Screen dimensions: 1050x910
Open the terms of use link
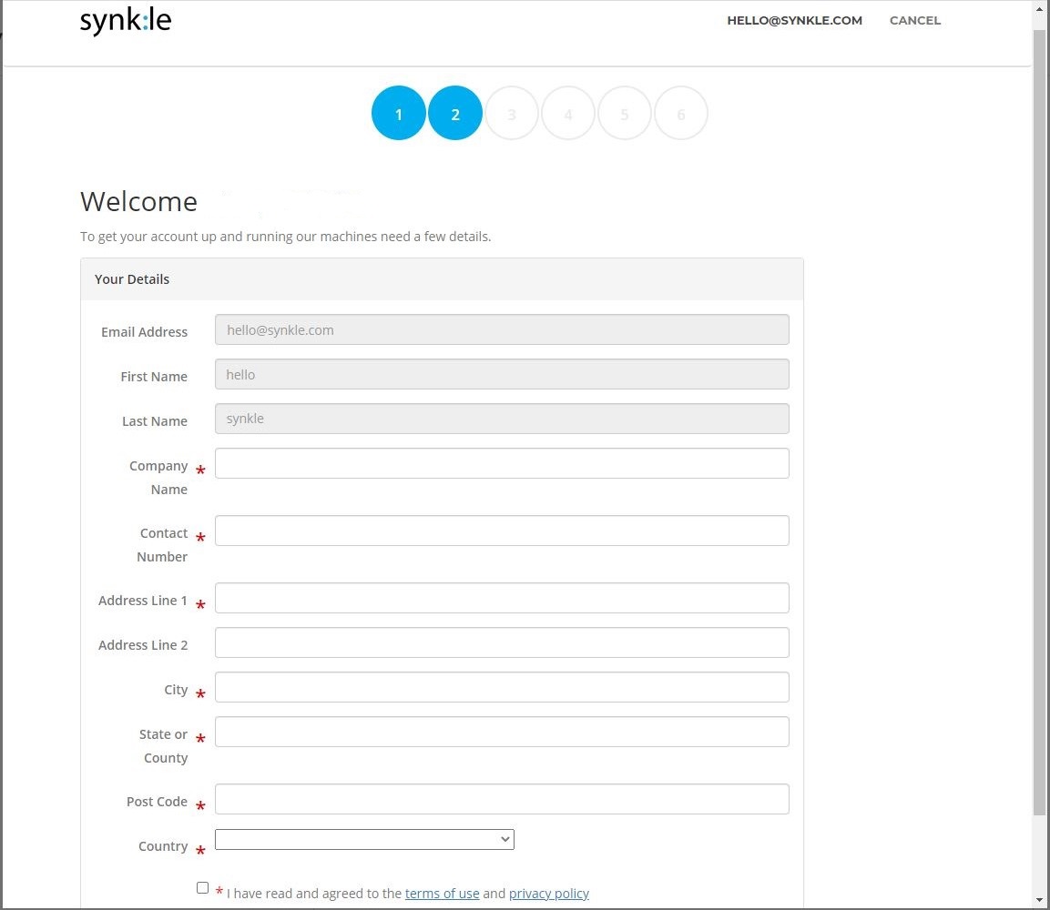pos(442,894)
